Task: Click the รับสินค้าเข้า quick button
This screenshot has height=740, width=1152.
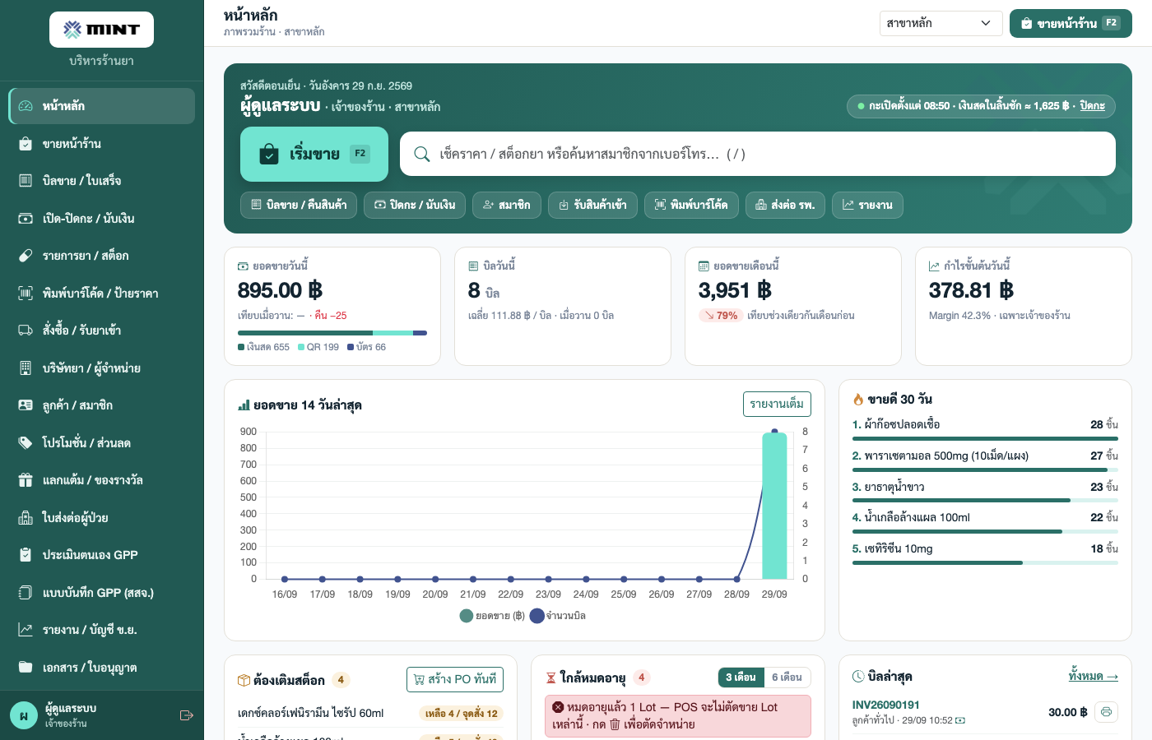Action: (592, 205)
